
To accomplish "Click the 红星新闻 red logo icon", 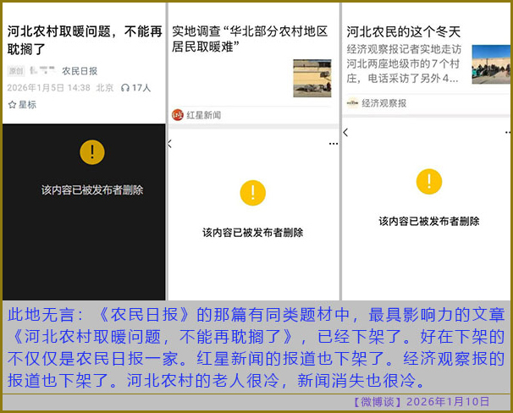I will 178,115.
